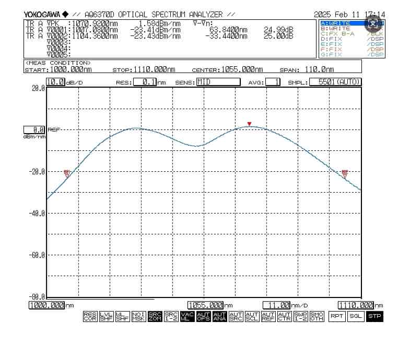Viewport: 410px width, 346px height.
Task: Click the SRC ZOM indicator
Action: point(155,316)
